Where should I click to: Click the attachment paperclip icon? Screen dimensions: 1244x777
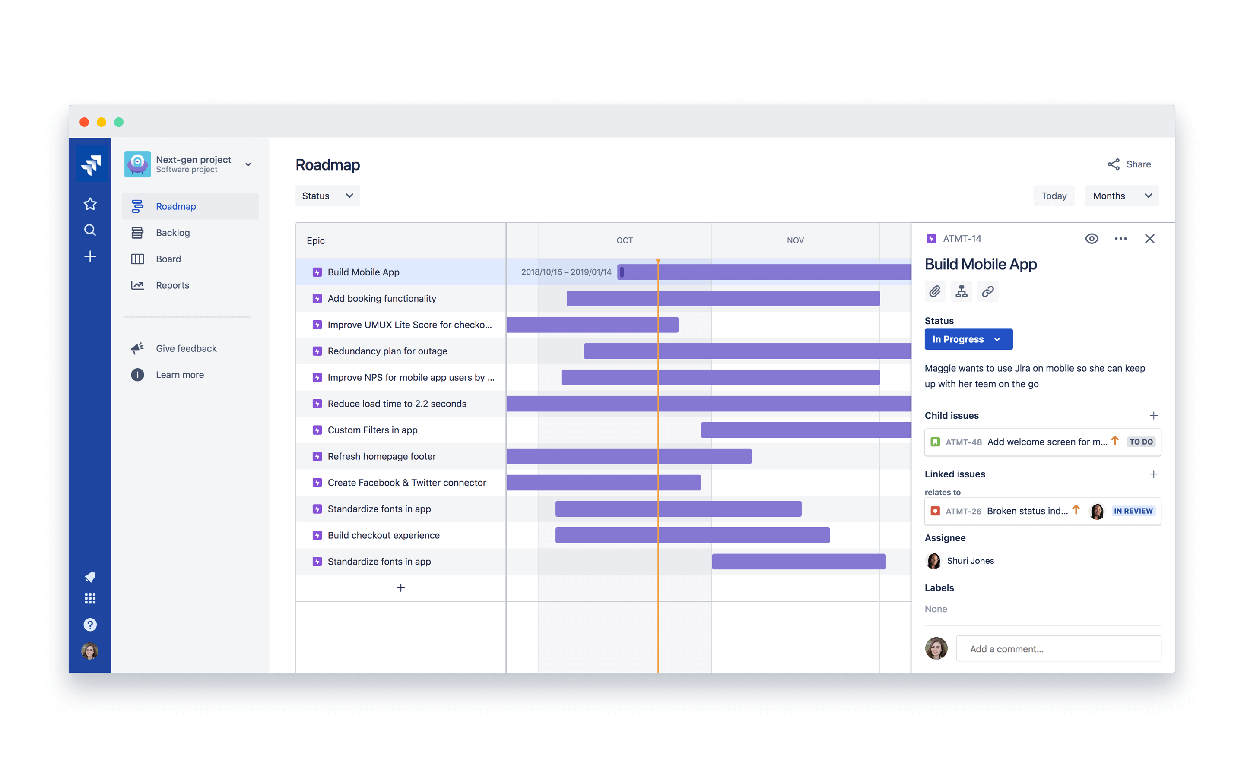click(935, 292)
